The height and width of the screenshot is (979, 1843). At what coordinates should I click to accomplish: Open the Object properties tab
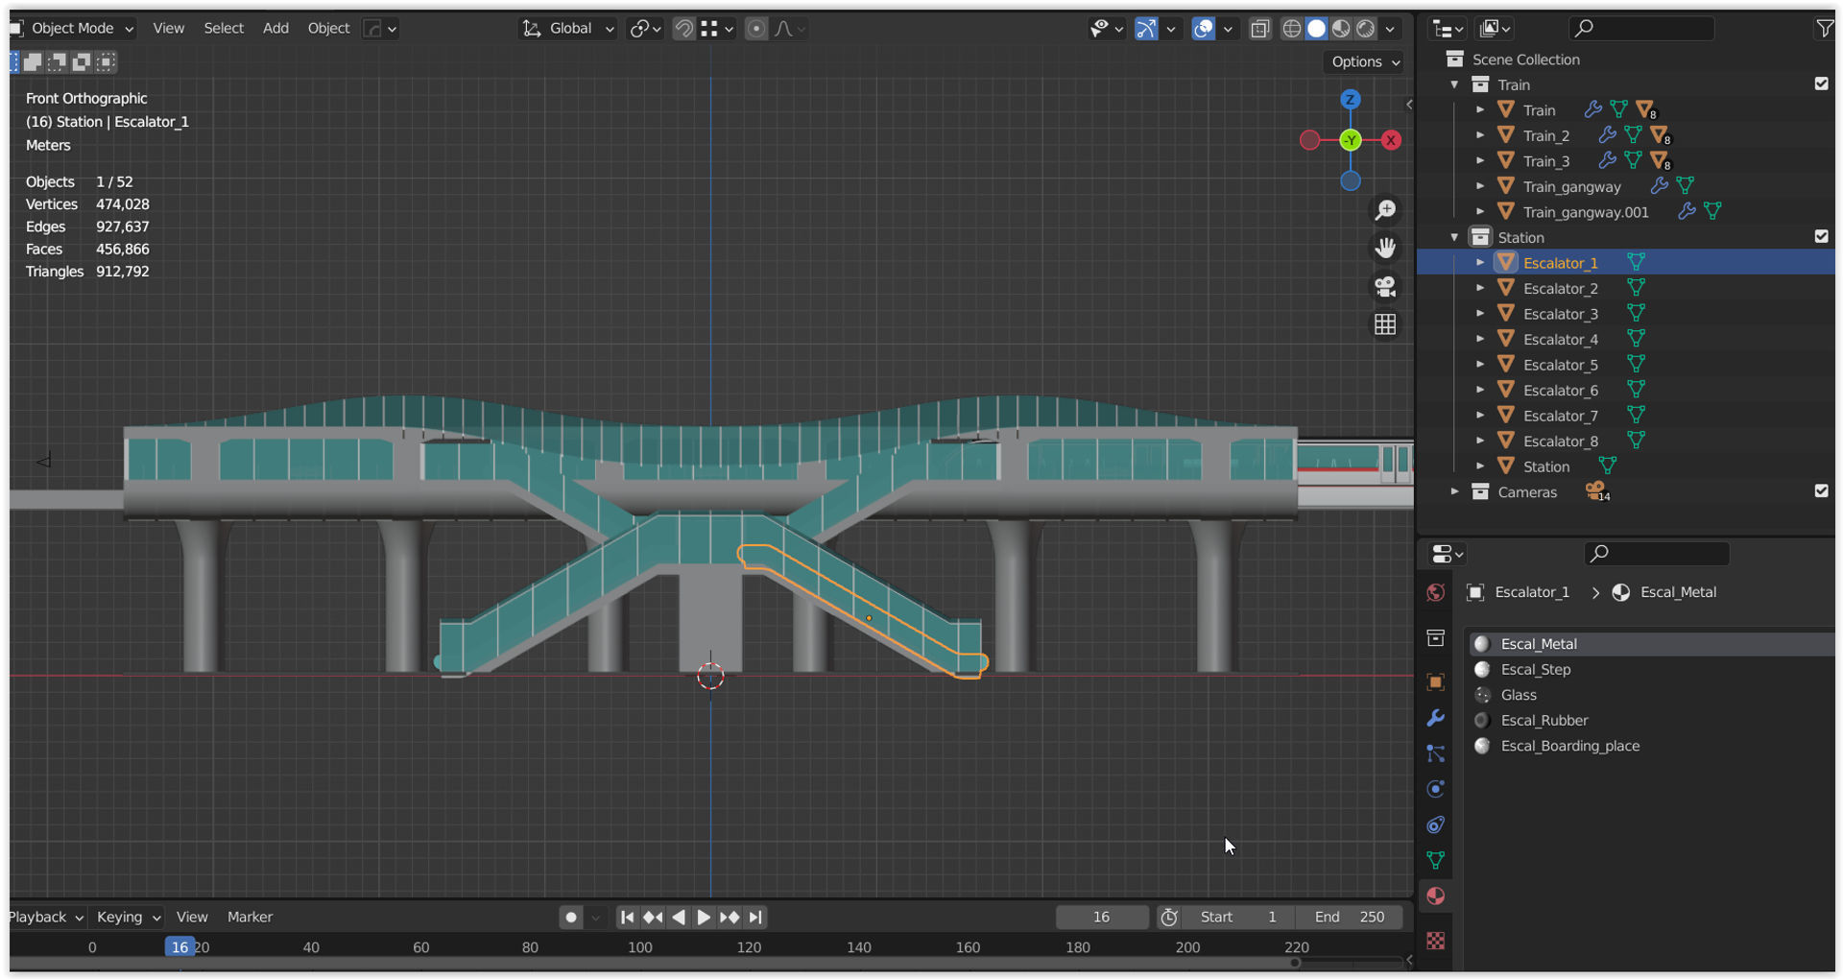pos(1436,681)
